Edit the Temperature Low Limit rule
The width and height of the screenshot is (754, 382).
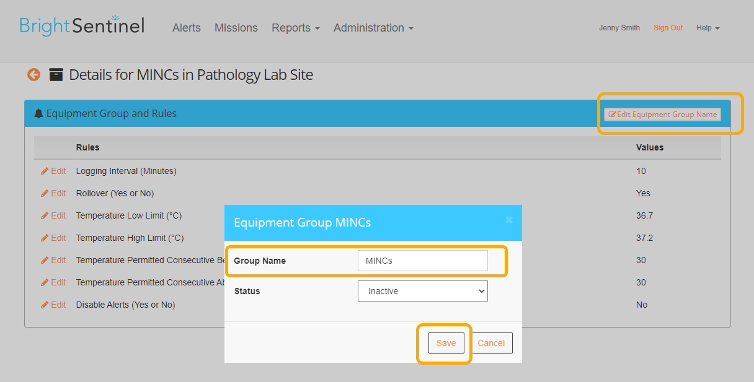click(53, 215)
